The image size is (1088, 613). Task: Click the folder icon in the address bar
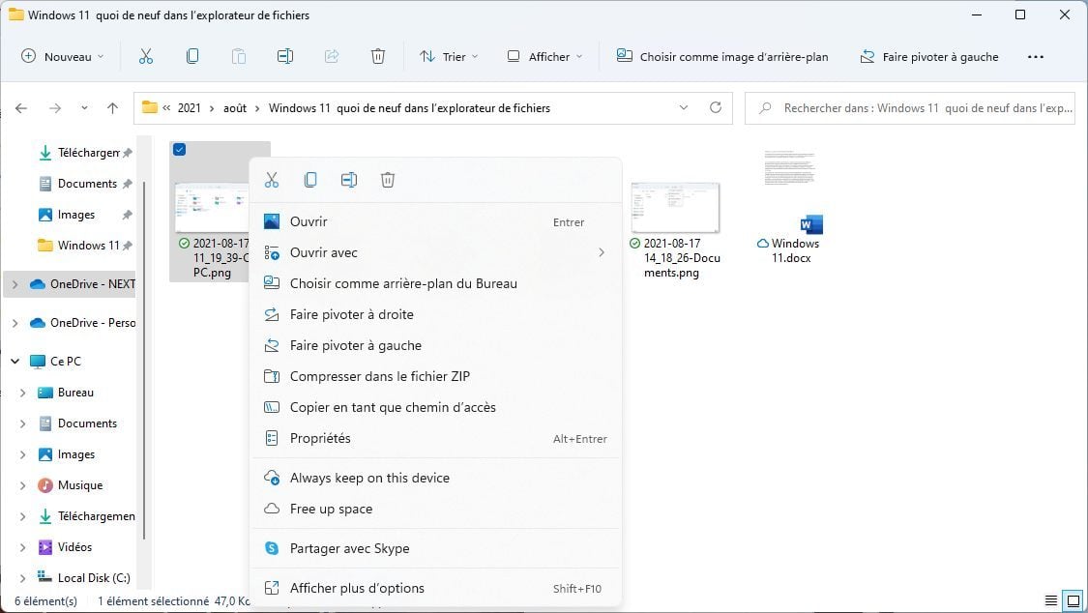[x=149, y=107]
